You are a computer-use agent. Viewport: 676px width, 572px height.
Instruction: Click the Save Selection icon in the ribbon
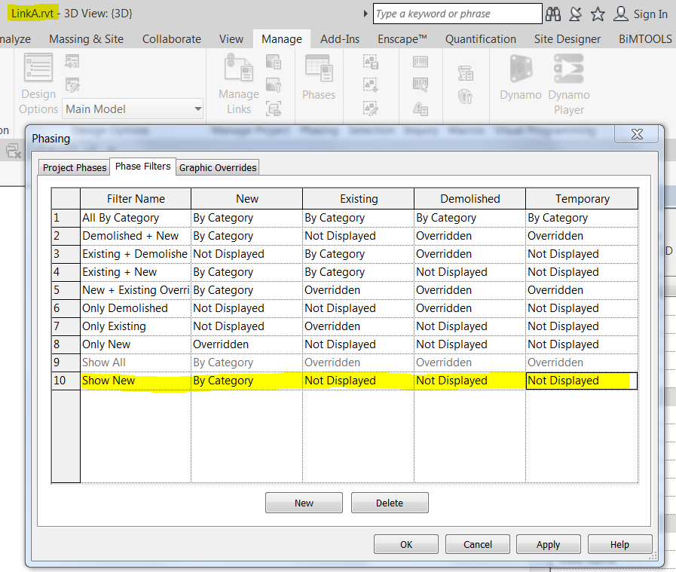coord(371,62)
